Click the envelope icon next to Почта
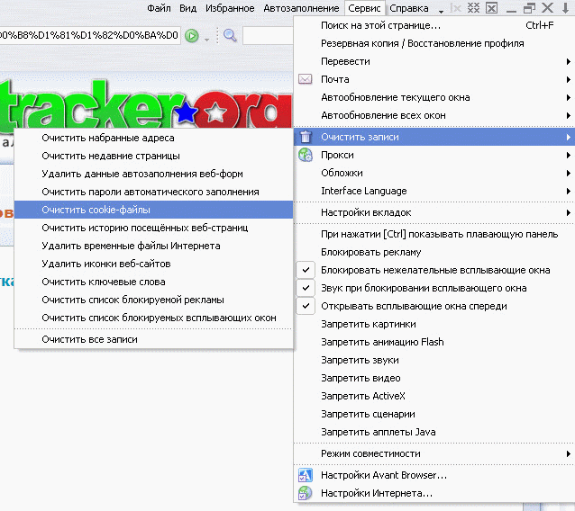575x511 pixels. click(306, 79)
